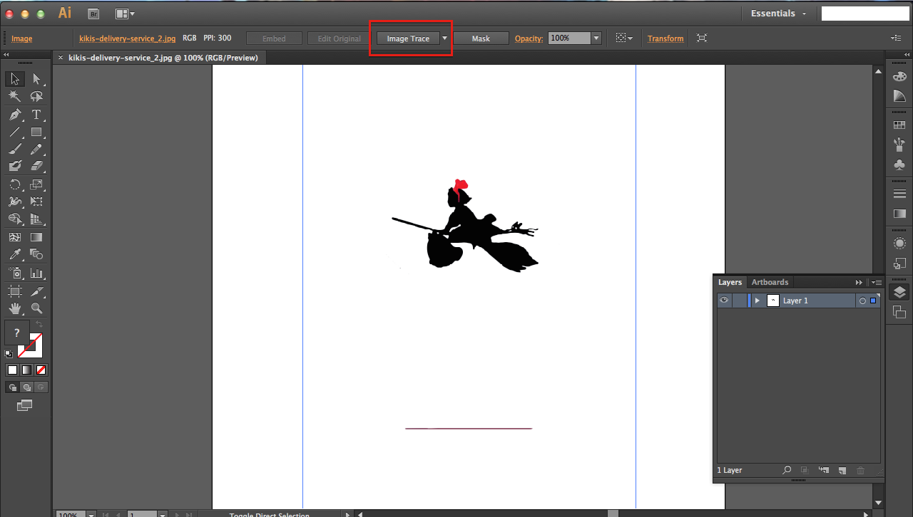Swap fill and stroke colors
The height and width of the screenshot is (517, 913).
point(39,325)
